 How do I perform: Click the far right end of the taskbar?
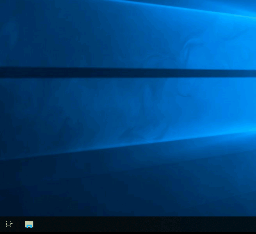tap(252, 225)
